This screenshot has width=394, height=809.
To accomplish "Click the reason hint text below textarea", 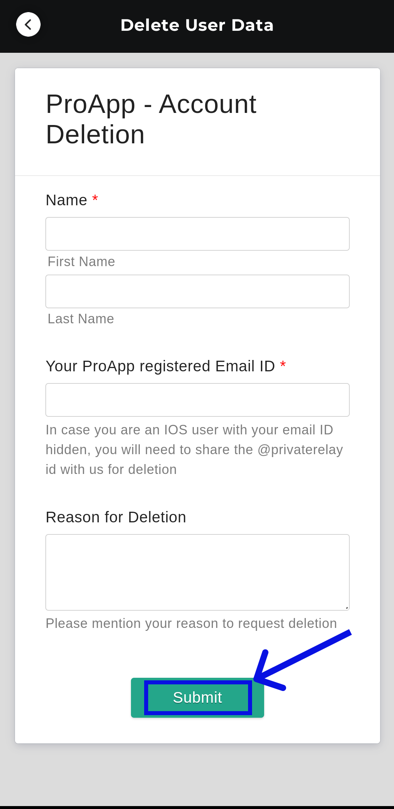I will tap(191, 624).
